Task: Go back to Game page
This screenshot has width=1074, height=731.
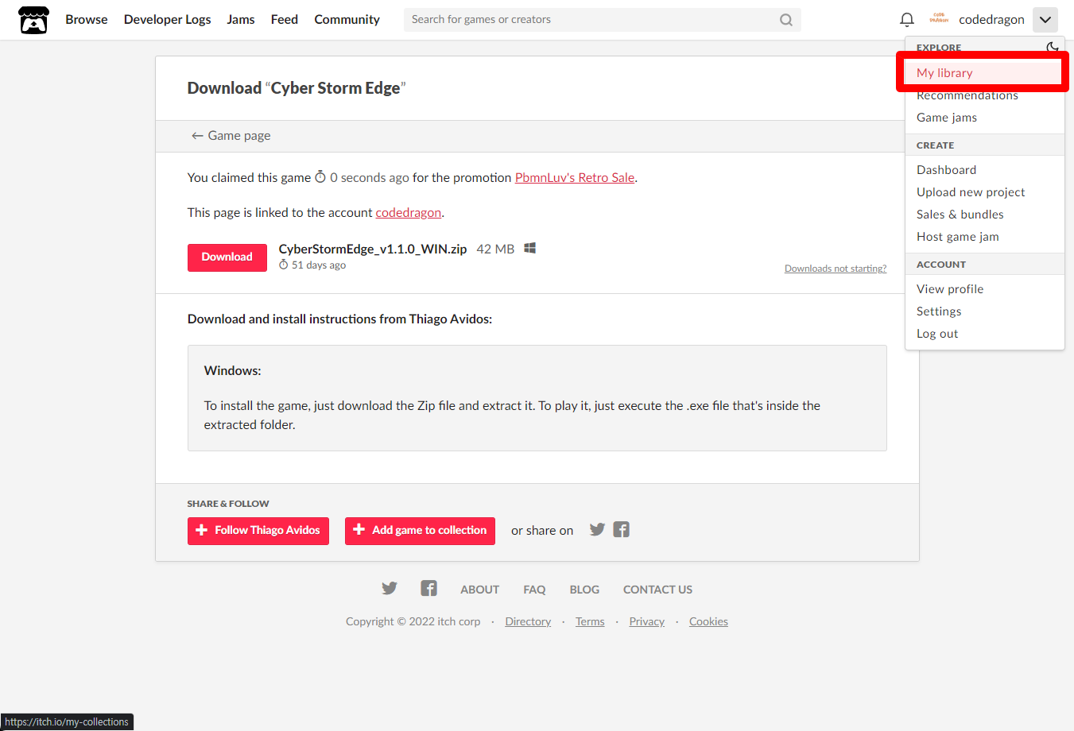Action: [231, 136]
